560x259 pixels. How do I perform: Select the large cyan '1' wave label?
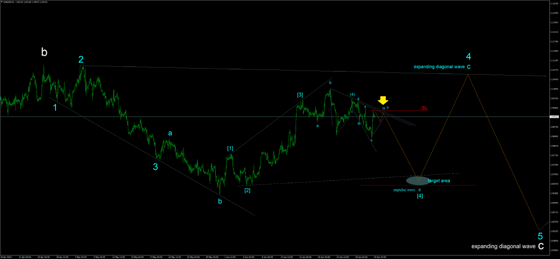pos(55,107)
